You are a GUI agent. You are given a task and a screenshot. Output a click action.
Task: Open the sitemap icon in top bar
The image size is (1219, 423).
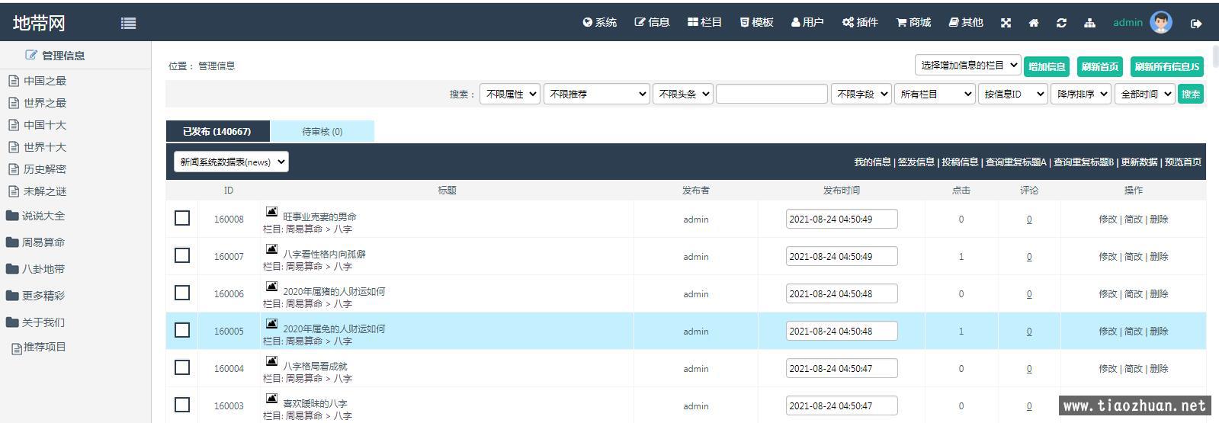tap(1089, 23)
